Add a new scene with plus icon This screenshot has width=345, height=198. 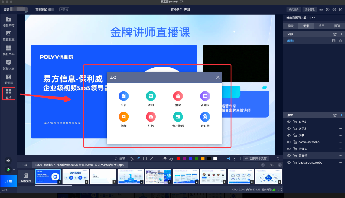click(341, 34)
